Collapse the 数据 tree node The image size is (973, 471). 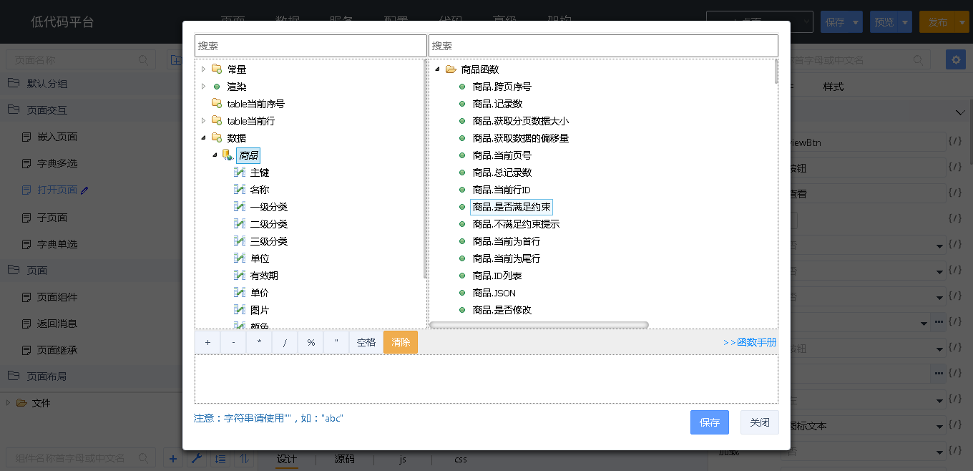tap(203, 138)
